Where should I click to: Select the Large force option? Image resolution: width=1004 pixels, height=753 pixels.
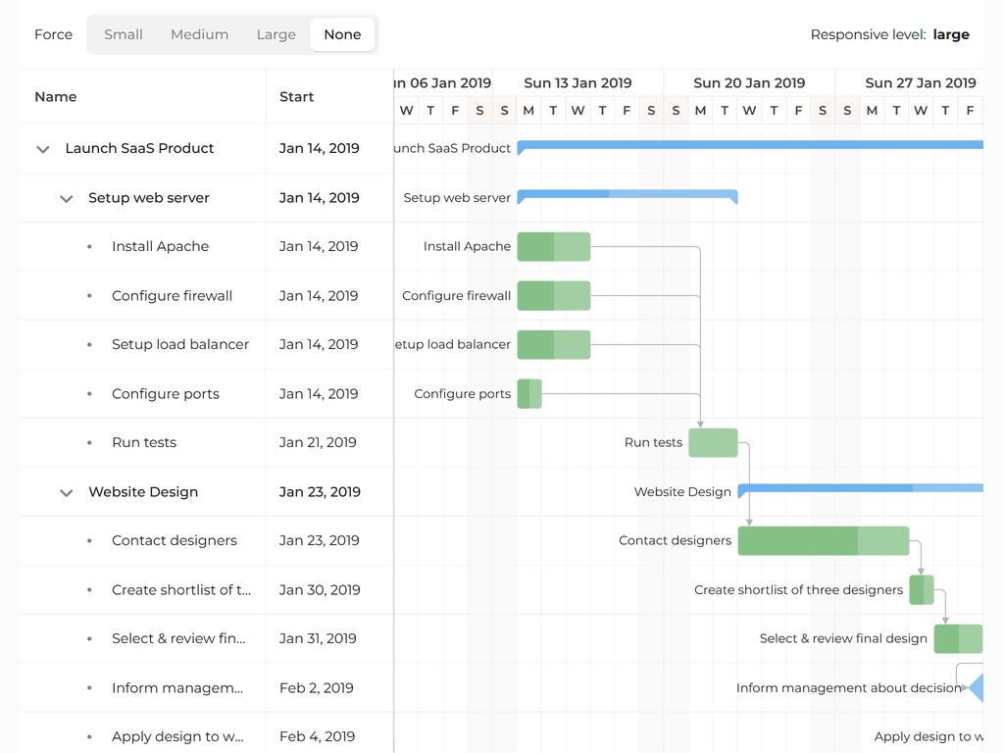pos(276,34)
